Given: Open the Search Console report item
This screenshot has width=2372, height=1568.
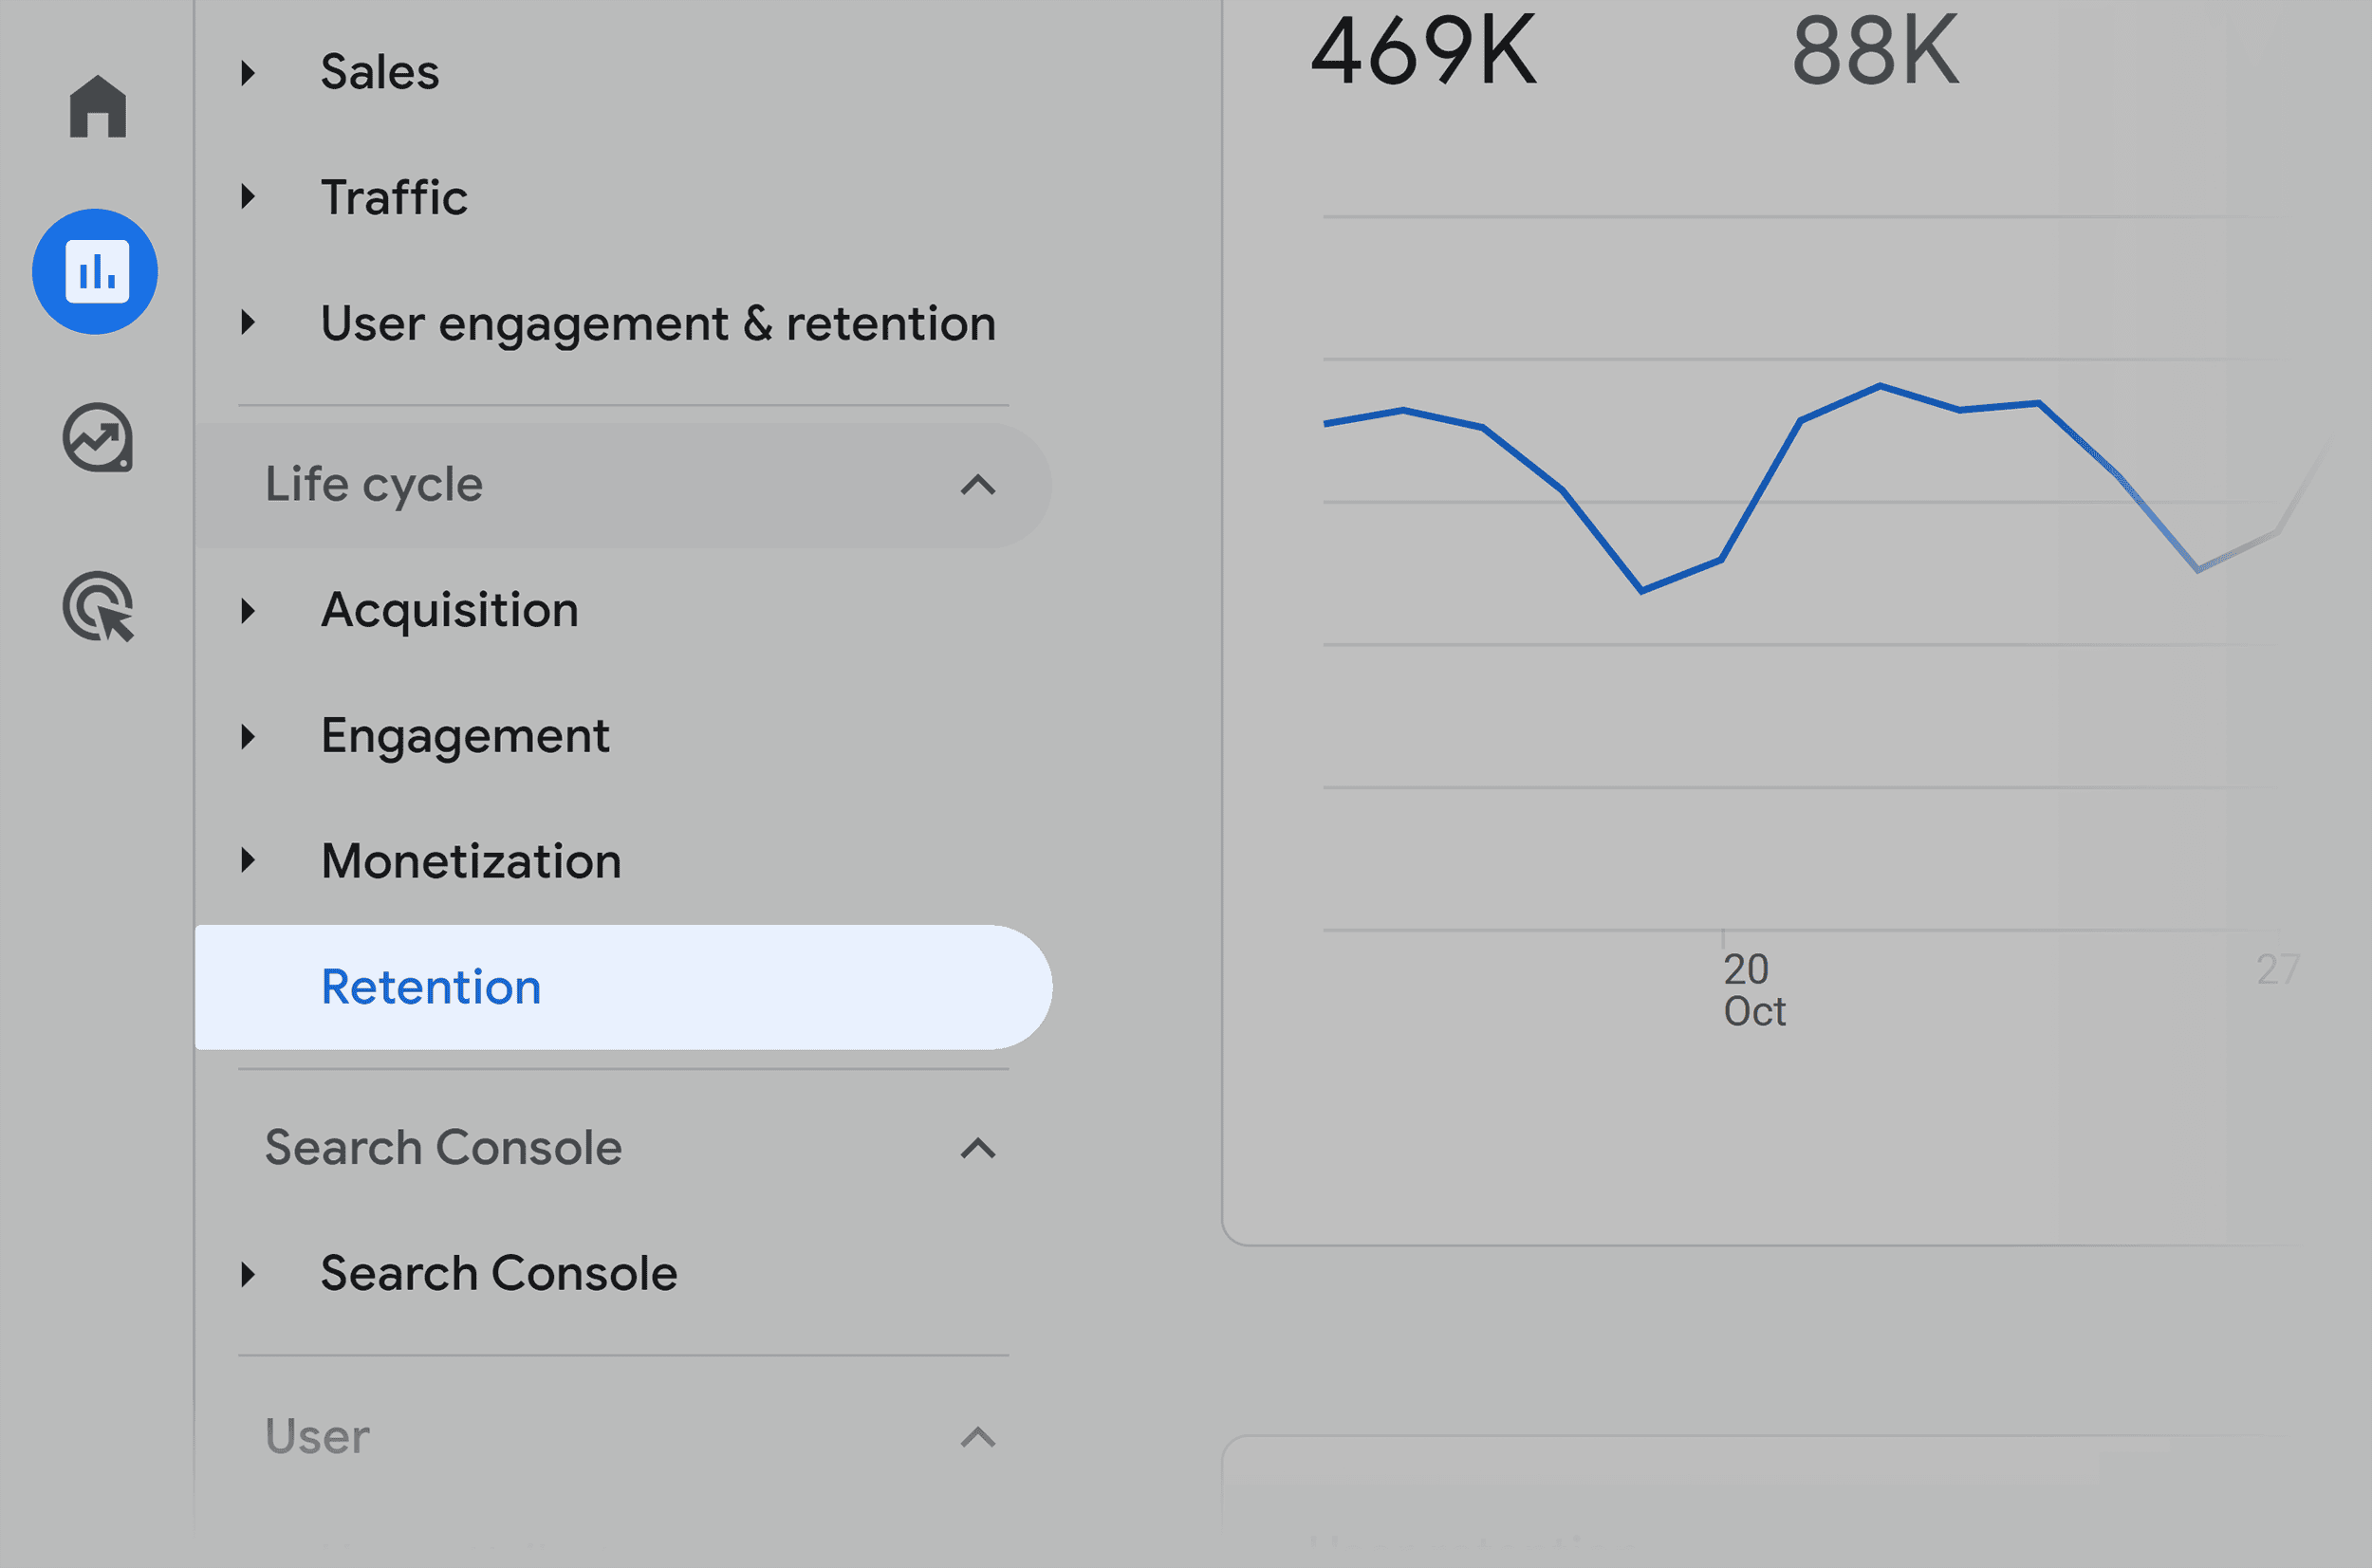Looking at the screenshot, I should (499, 1274).
